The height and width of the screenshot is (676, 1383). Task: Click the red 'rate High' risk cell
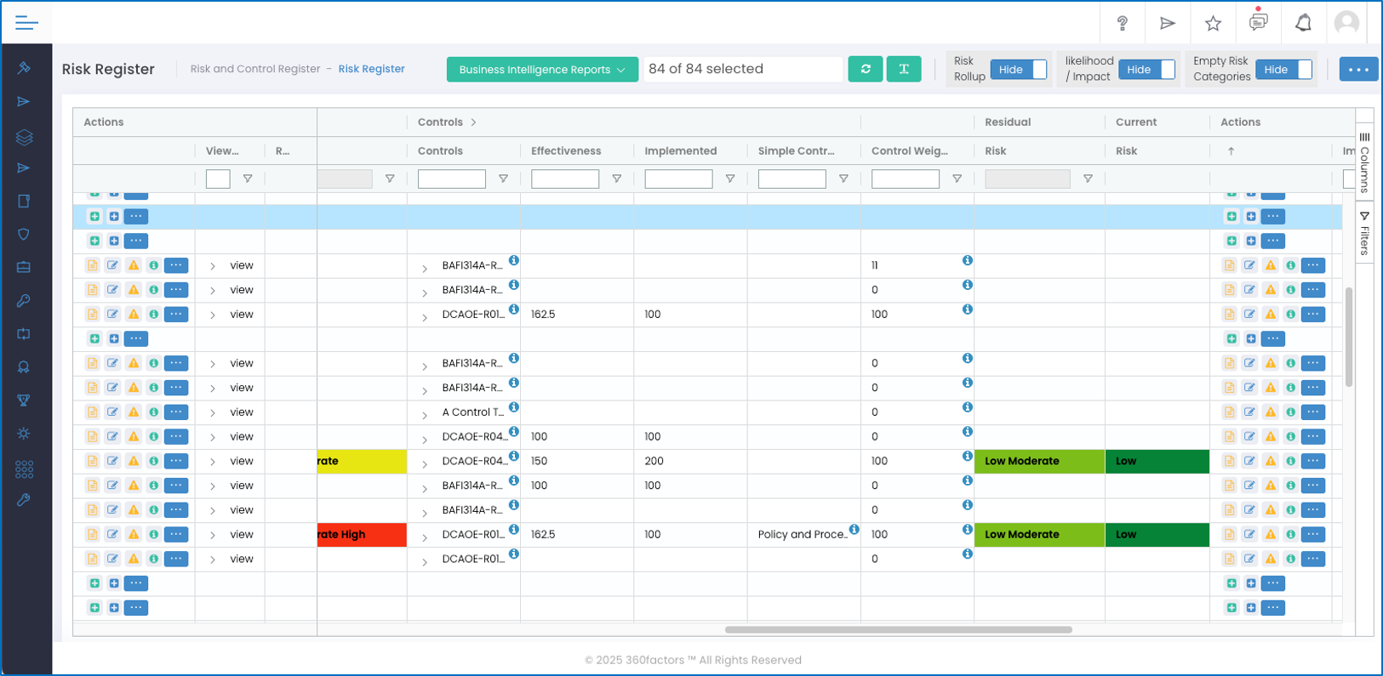(362, 535)
